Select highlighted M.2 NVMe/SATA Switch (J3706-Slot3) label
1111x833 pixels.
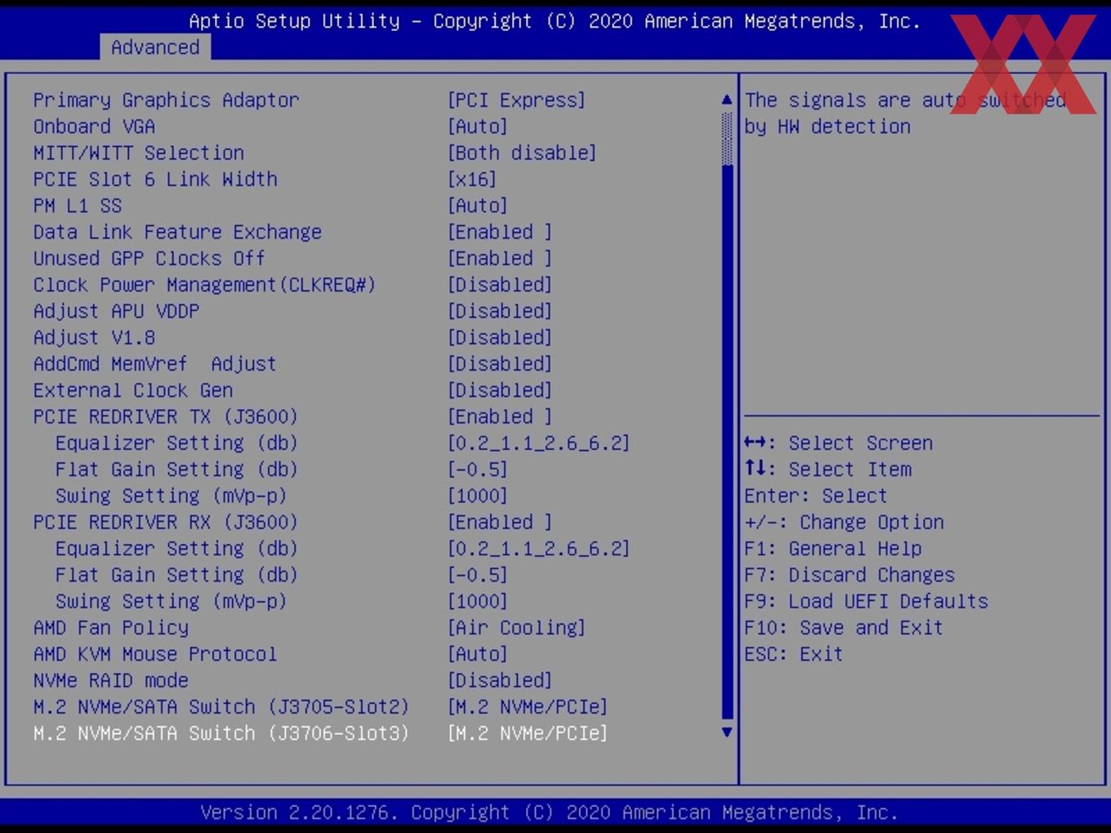coord(221,733)
